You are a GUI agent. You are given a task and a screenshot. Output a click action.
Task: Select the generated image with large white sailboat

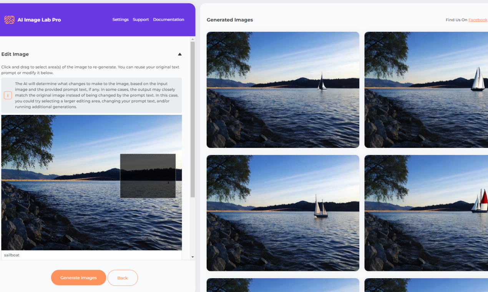point(426,90)
